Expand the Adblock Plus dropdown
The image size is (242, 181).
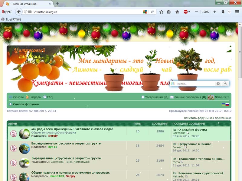pyautogui.click(x=189, y=12)
